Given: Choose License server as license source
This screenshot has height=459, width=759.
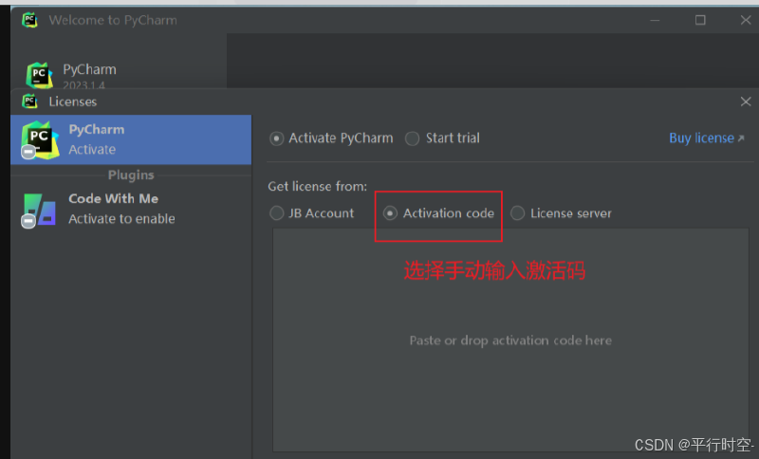Looking at the screenshot, I should tap(517, 213).
